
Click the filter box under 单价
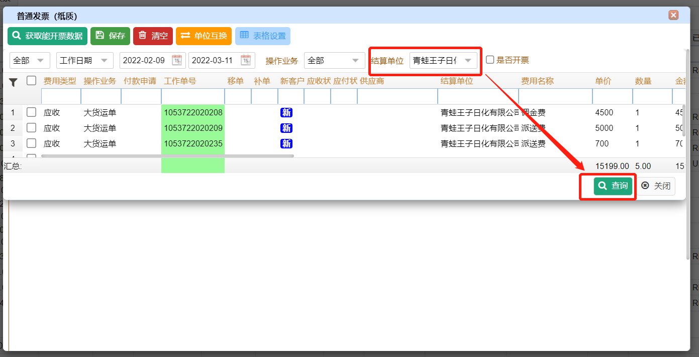(x=613, y=96)
